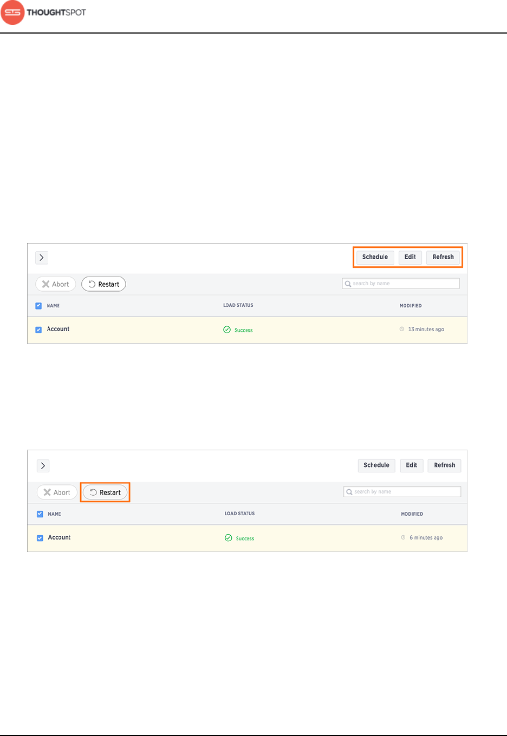The image size is (507, 736).
Task: Click the ThoughtSpot logo icon
Action: pyautogui.click(x=13, y=12)
